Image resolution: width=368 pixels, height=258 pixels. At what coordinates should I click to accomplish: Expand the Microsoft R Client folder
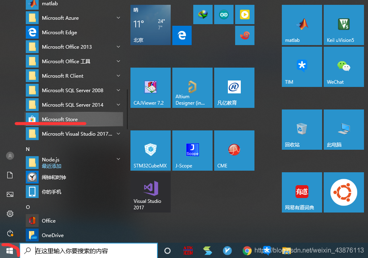click(74, 76)
